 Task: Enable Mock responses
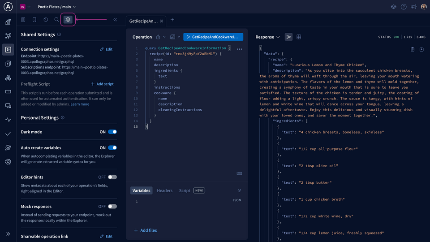(112, 206)
